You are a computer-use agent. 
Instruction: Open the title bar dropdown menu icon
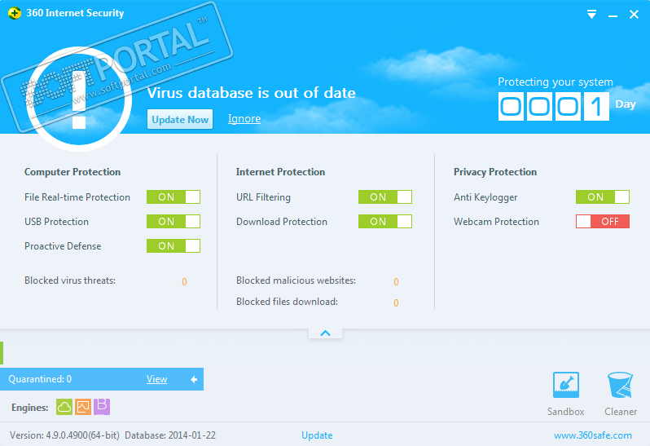(x=591, y=15)
